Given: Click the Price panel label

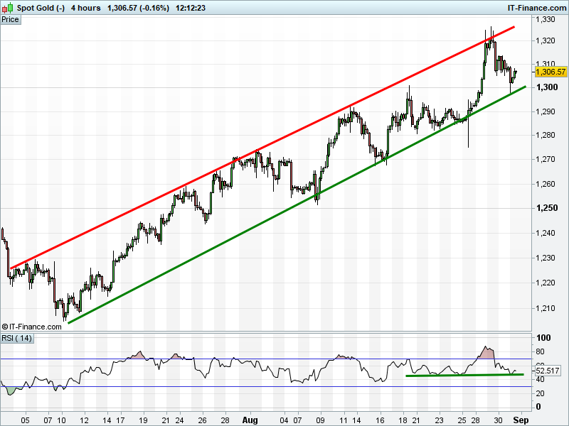Looking at the screenshot, I should pos(10,20).
